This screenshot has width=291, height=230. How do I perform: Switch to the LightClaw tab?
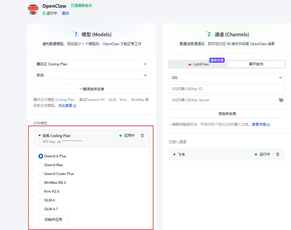point(198,64)
